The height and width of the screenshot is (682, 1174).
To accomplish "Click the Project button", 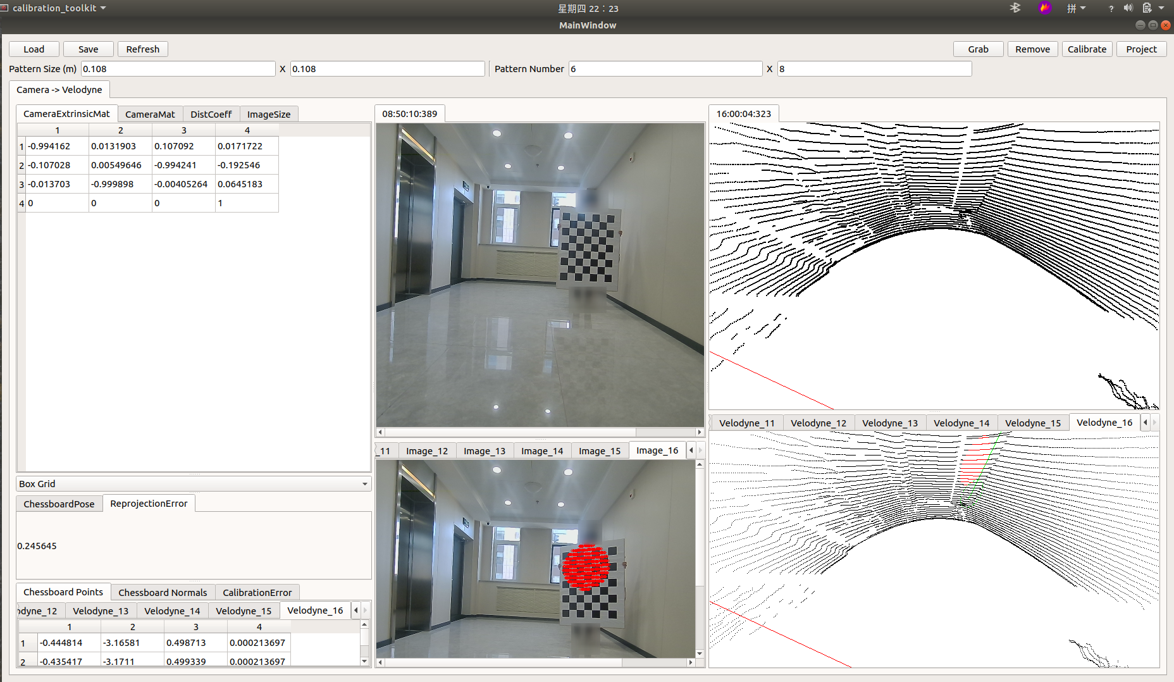I will click(1141, 49).
